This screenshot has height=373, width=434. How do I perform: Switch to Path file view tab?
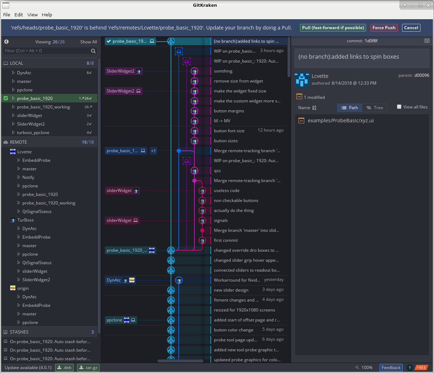(x=350, y=108)
